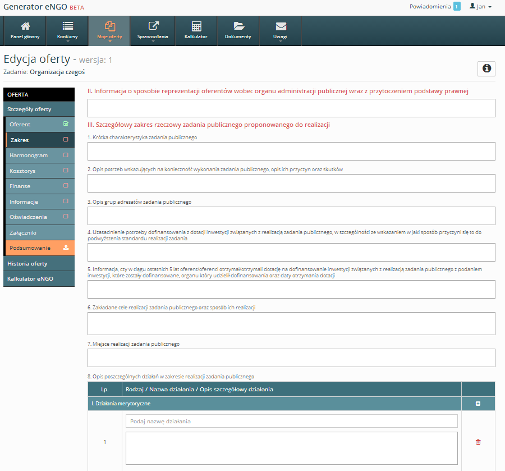Go to the Oferent sidebar step
The image size is (505, 471).
click(x=40, y=125)
